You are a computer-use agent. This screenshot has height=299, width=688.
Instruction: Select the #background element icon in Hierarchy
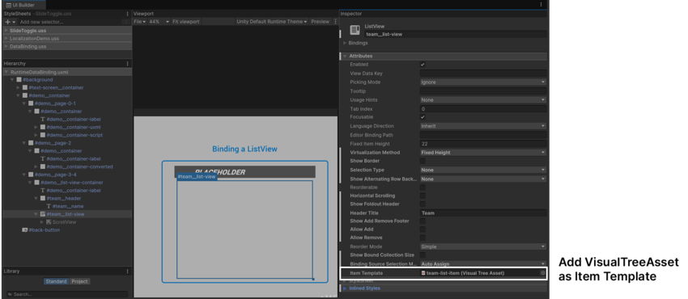click(x=19, y=80)
